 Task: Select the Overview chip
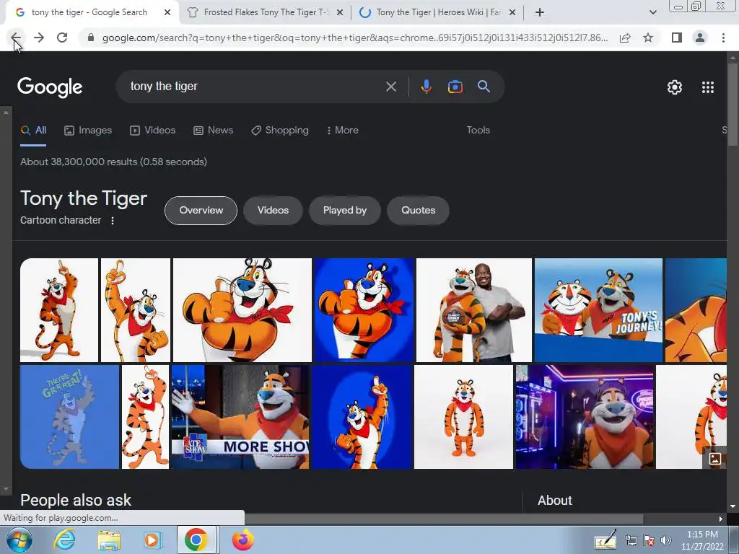pyautogui.click(x=201, y=210)
